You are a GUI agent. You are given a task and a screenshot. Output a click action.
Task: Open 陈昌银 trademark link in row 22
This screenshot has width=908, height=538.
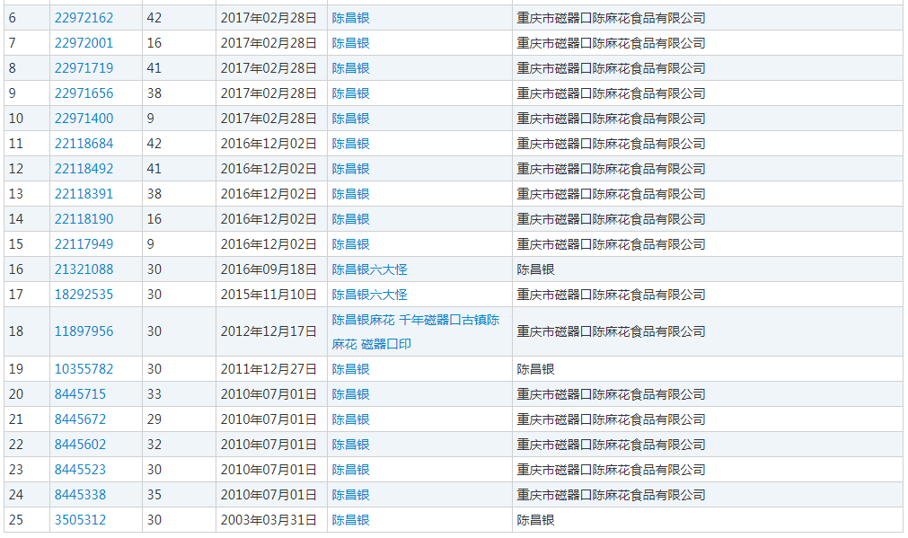pos(351,445)
